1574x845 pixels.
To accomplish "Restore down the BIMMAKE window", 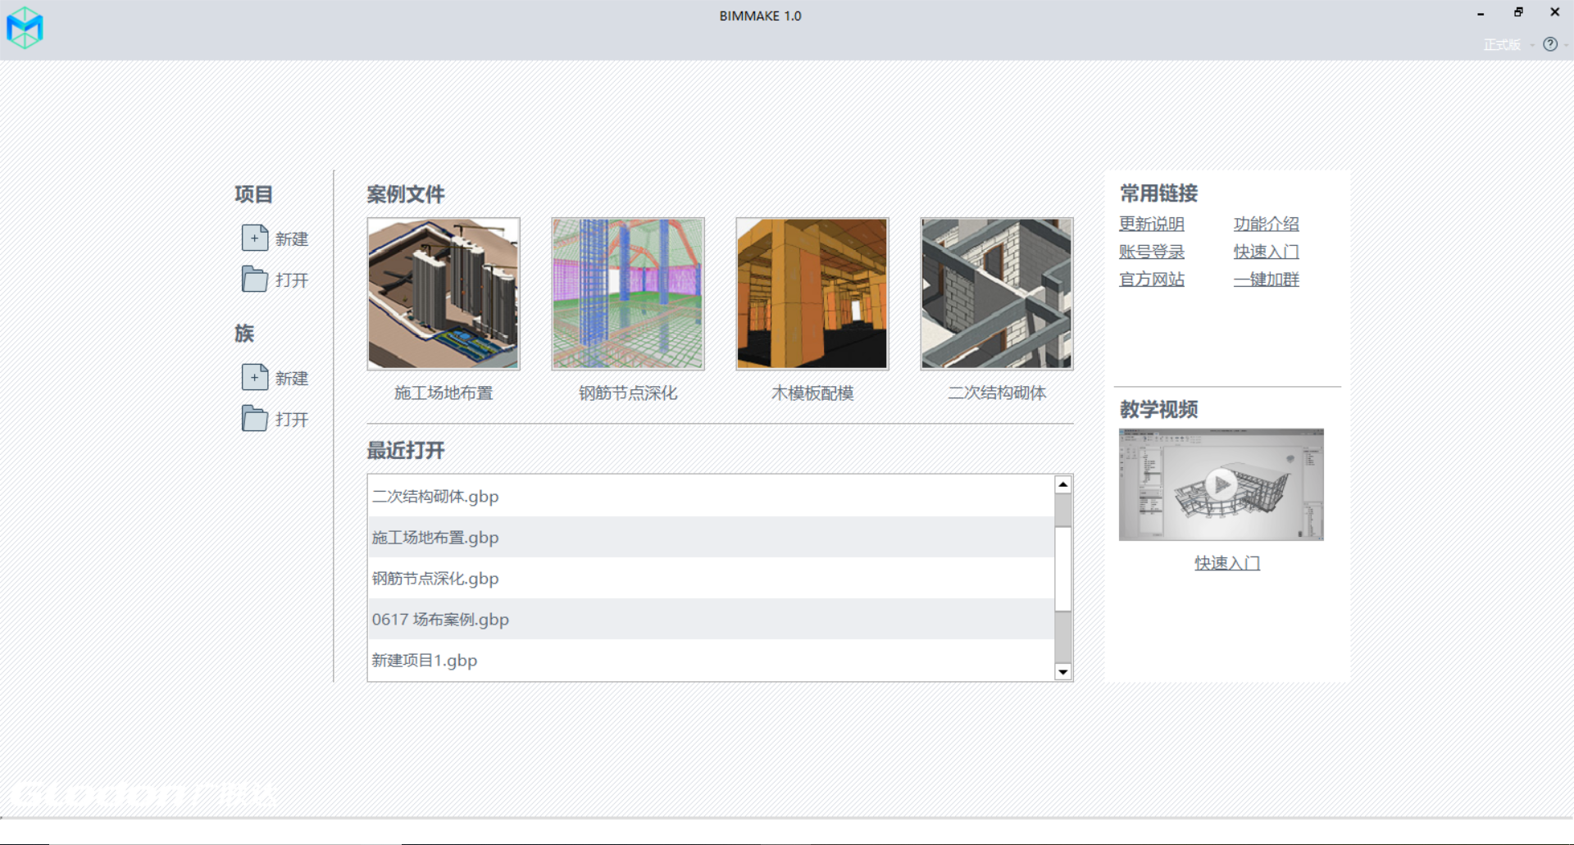I will pyautogui.click(x=1517, y=12).
